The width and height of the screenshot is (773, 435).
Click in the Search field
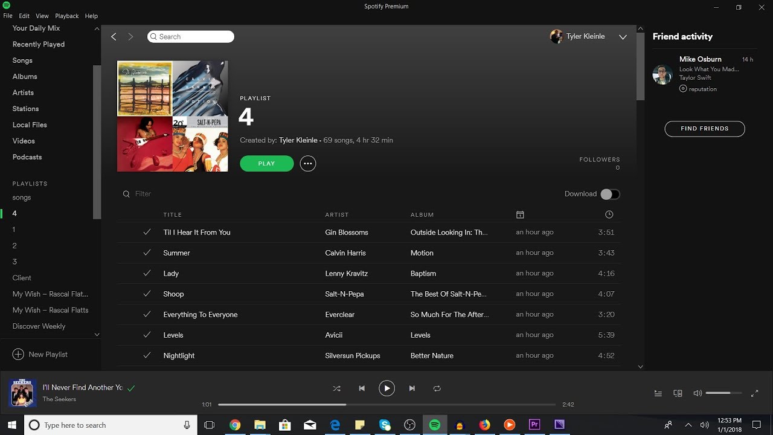[x=191, y=37]
